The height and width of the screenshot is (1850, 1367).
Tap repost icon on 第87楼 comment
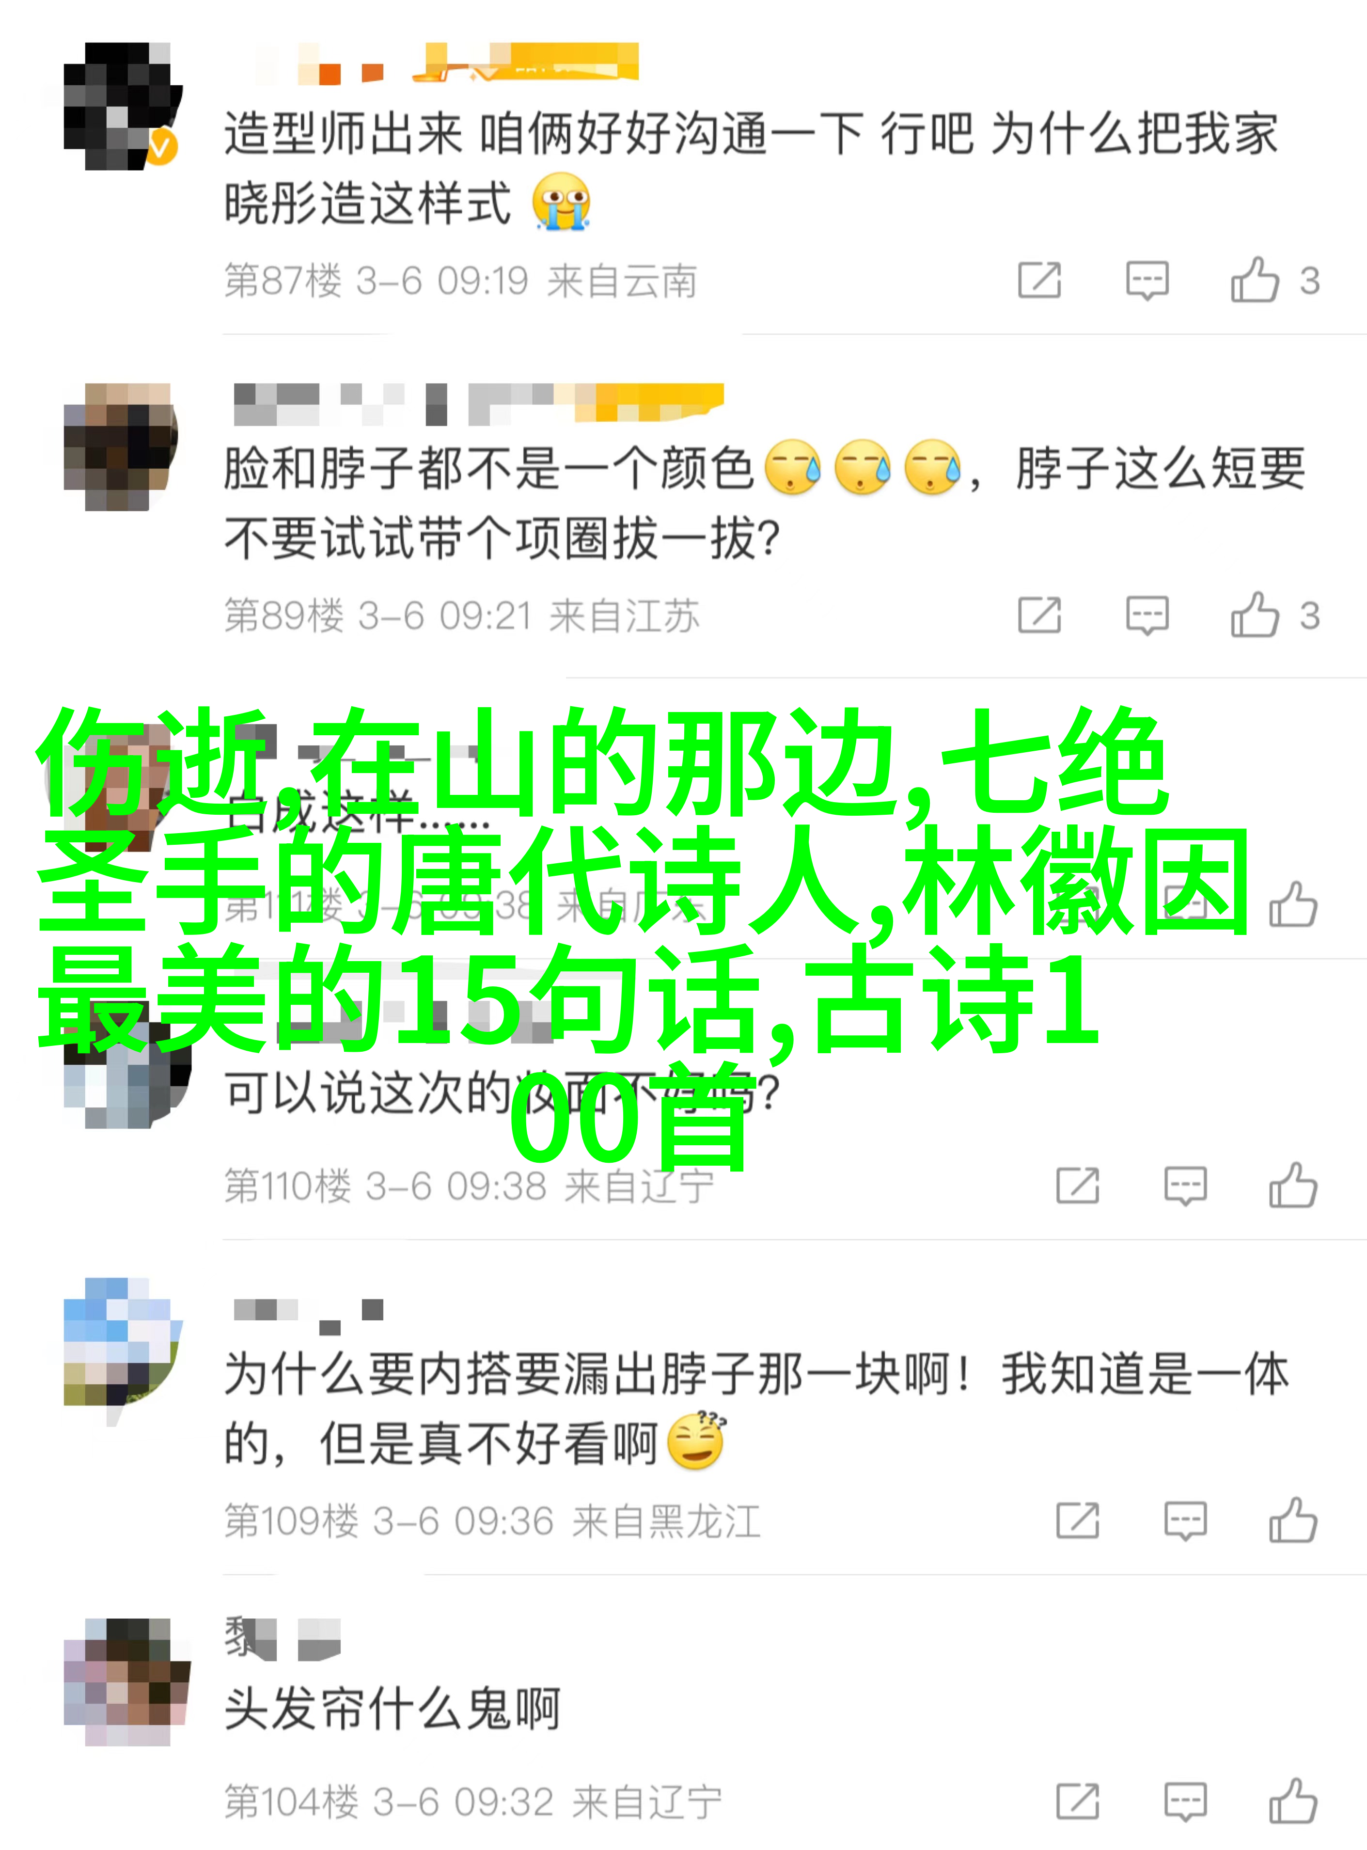pos(1039,280)
